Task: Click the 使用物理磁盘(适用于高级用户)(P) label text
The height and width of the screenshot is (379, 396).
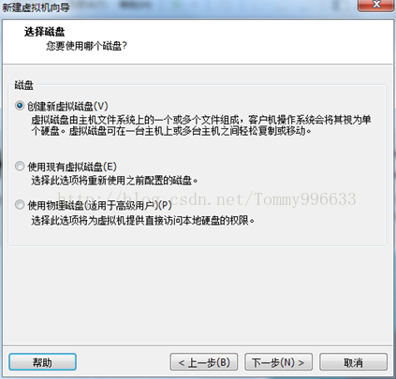Action: [x=99, y=205]
